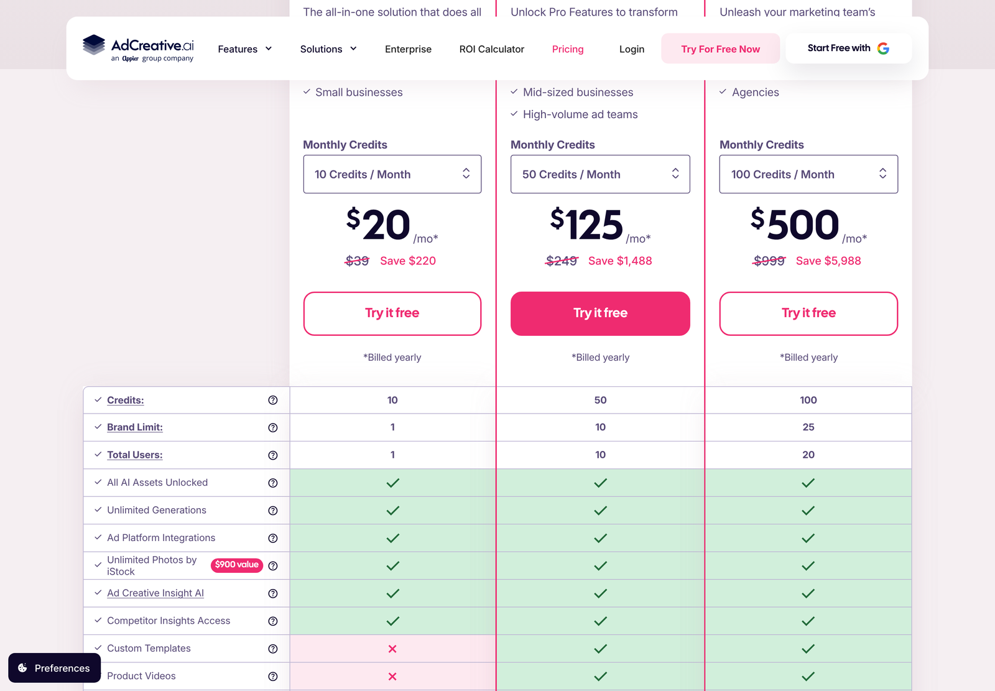The height and width of the screenshot is (691, 995).
Task: Open the 10 Credits / Month dropdown
Action: pos(392,174)
